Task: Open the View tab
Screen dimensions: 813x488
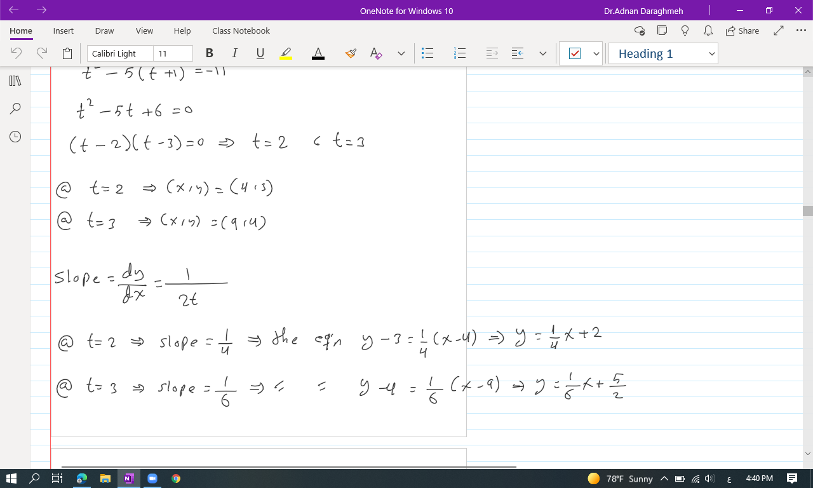Action: 144,30
